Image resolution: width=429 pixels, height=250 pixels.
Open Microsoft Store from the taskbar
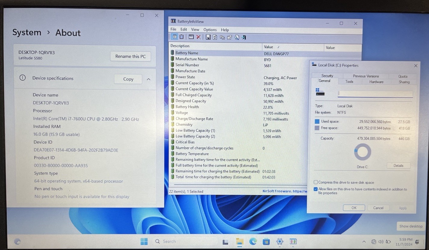[266, 242]
